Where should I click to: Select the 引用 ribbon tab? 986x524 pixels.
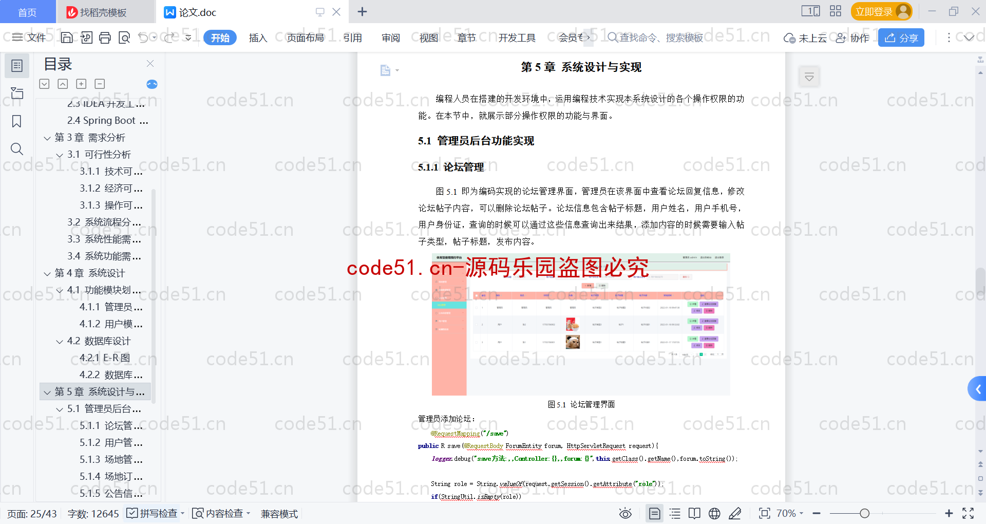tap(353, 38)
